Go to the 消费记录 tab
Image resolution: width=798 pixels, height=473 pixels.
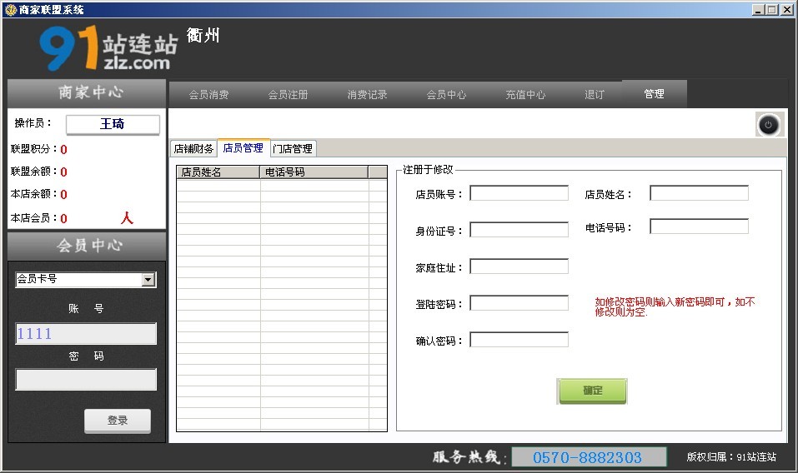point(367,95)
